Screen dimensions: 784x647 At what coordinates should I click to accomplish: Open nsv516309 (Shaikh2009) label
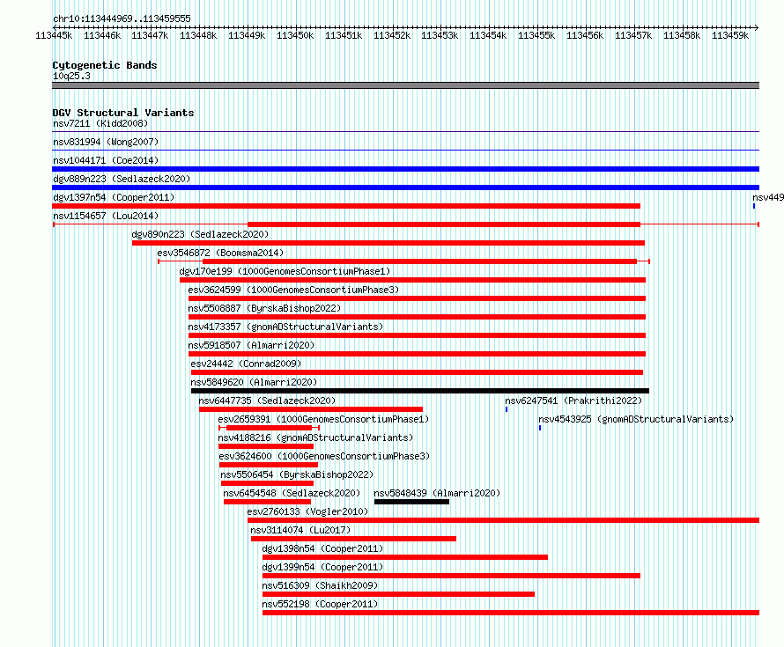320,585
